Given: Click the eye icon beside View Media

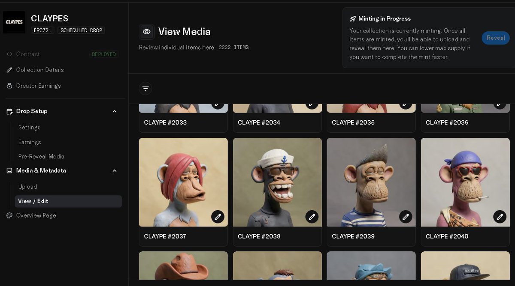Looking at the screenshot, I should tap(147, 32).
